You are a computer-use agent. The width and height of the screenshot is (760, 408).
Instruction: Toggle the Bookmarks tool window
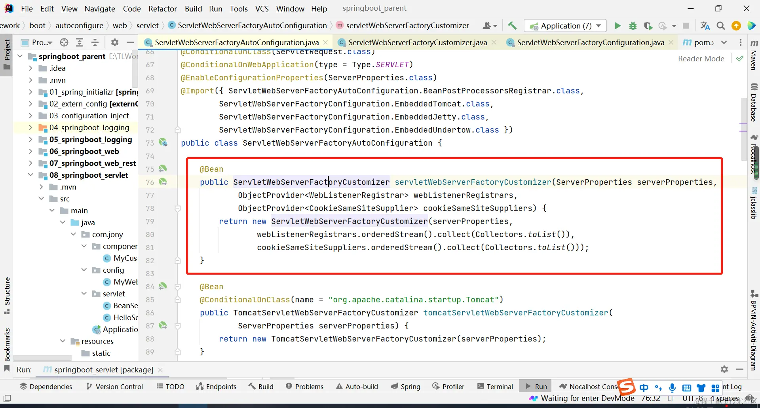pos(7,350)
